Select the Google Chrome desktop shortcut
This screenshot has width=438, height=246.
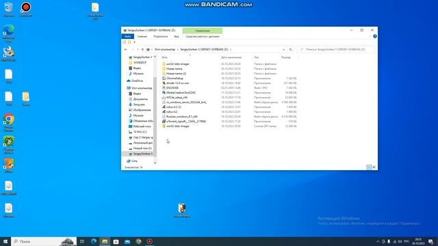point(9,122)
